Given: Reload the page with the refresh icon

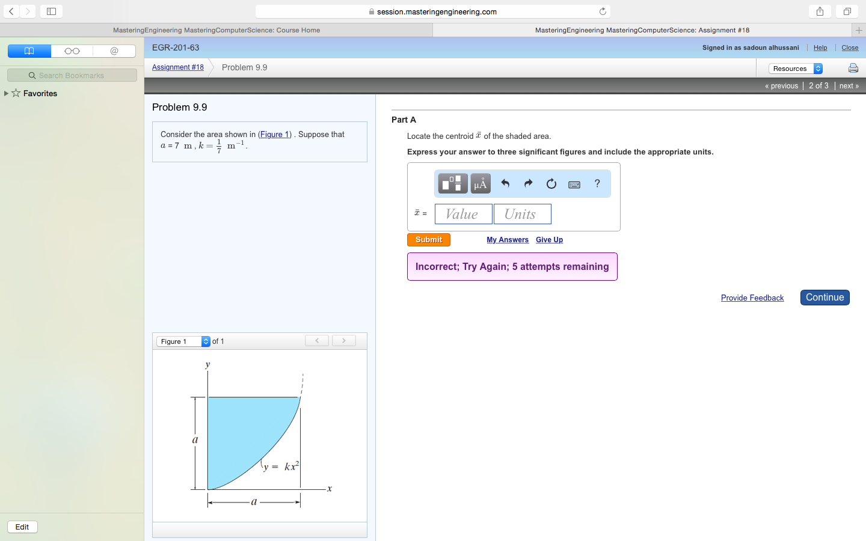Looking at the screenshot, I should click(x=603, y=11).
